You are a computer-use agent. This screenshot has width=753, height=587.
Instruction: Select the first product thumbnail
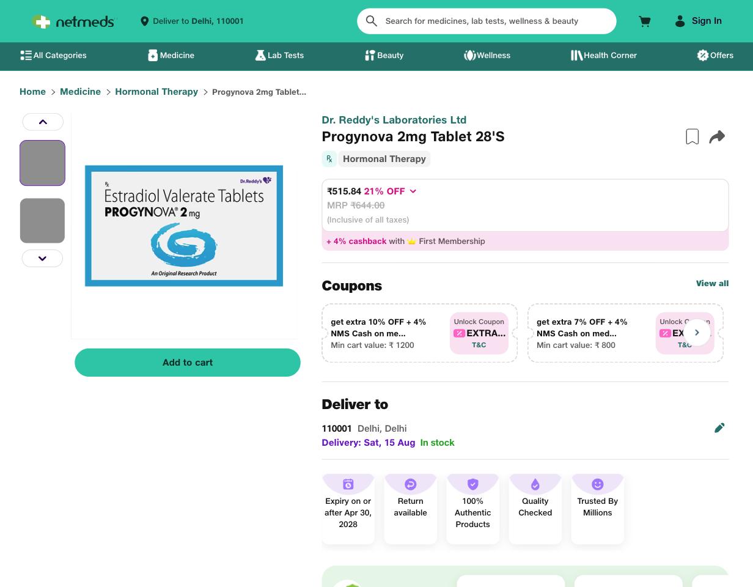point(42,163)
